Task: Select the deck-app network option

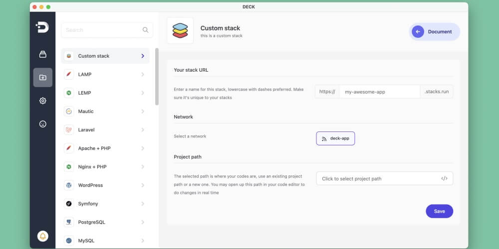Action: tap(335, 138)
